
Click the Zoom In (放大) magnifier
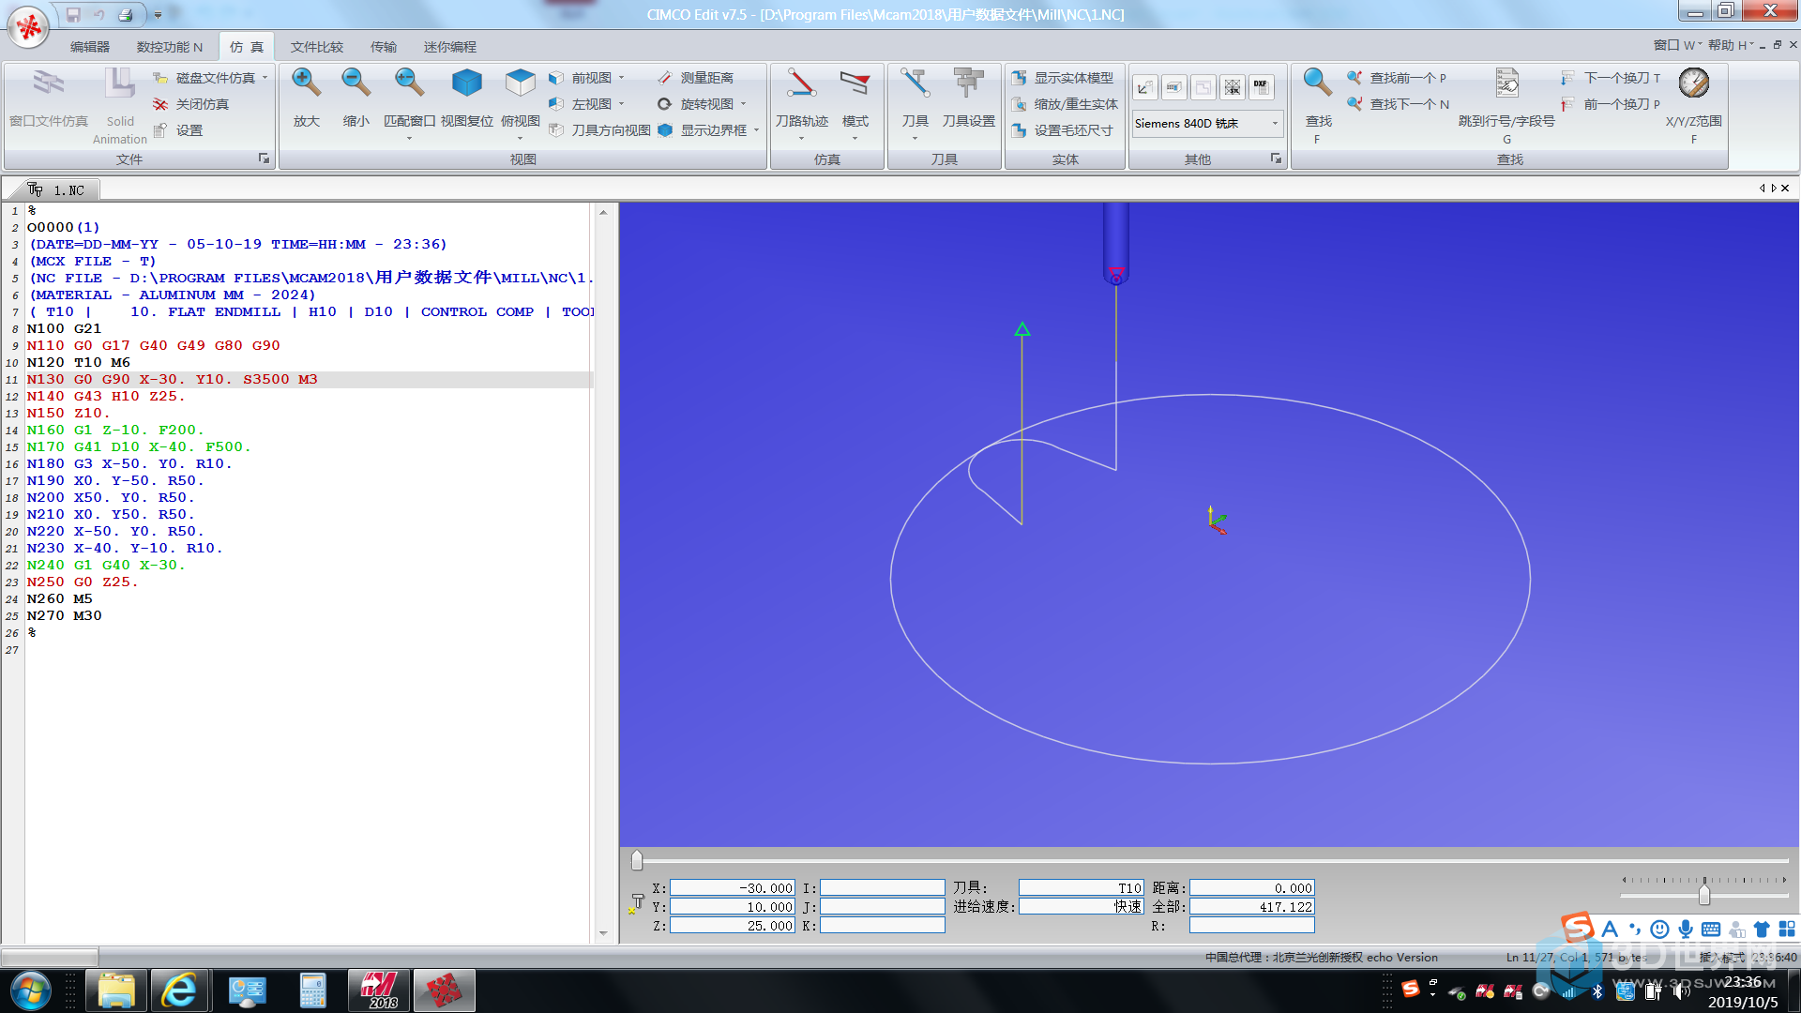[x=306, y=83]
